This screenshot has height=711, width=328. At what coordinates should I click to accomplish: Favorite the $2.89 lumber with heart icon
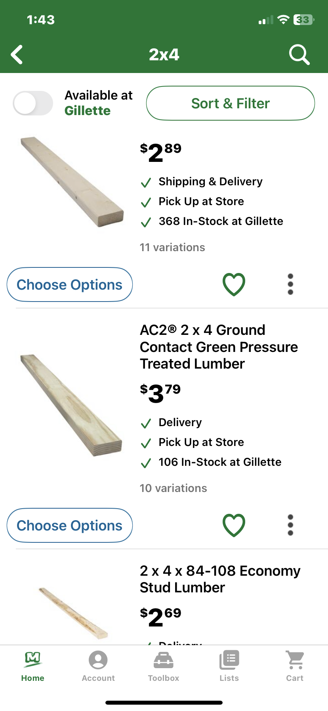click(234, 284)
